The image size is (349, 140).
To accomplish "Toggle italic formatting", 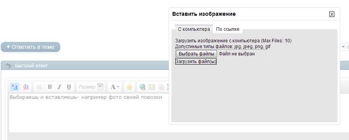I will [59, 87].
